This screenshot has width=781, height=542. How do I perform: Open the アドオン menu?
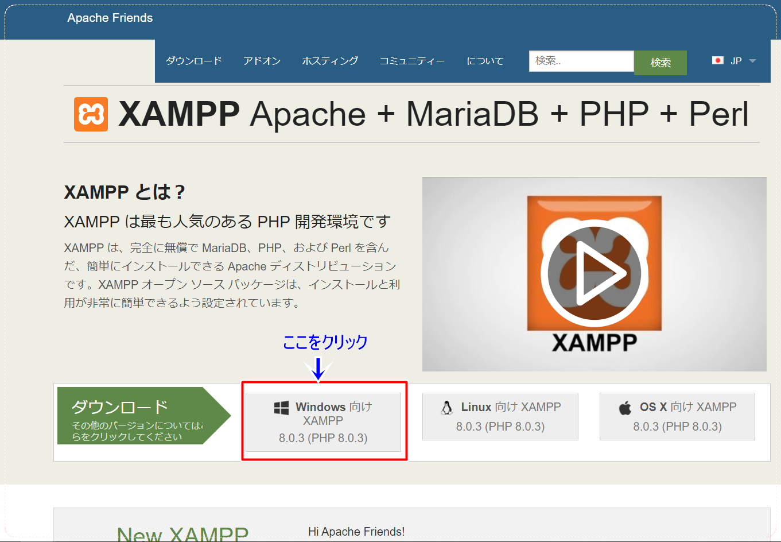[x=262, y=61]
